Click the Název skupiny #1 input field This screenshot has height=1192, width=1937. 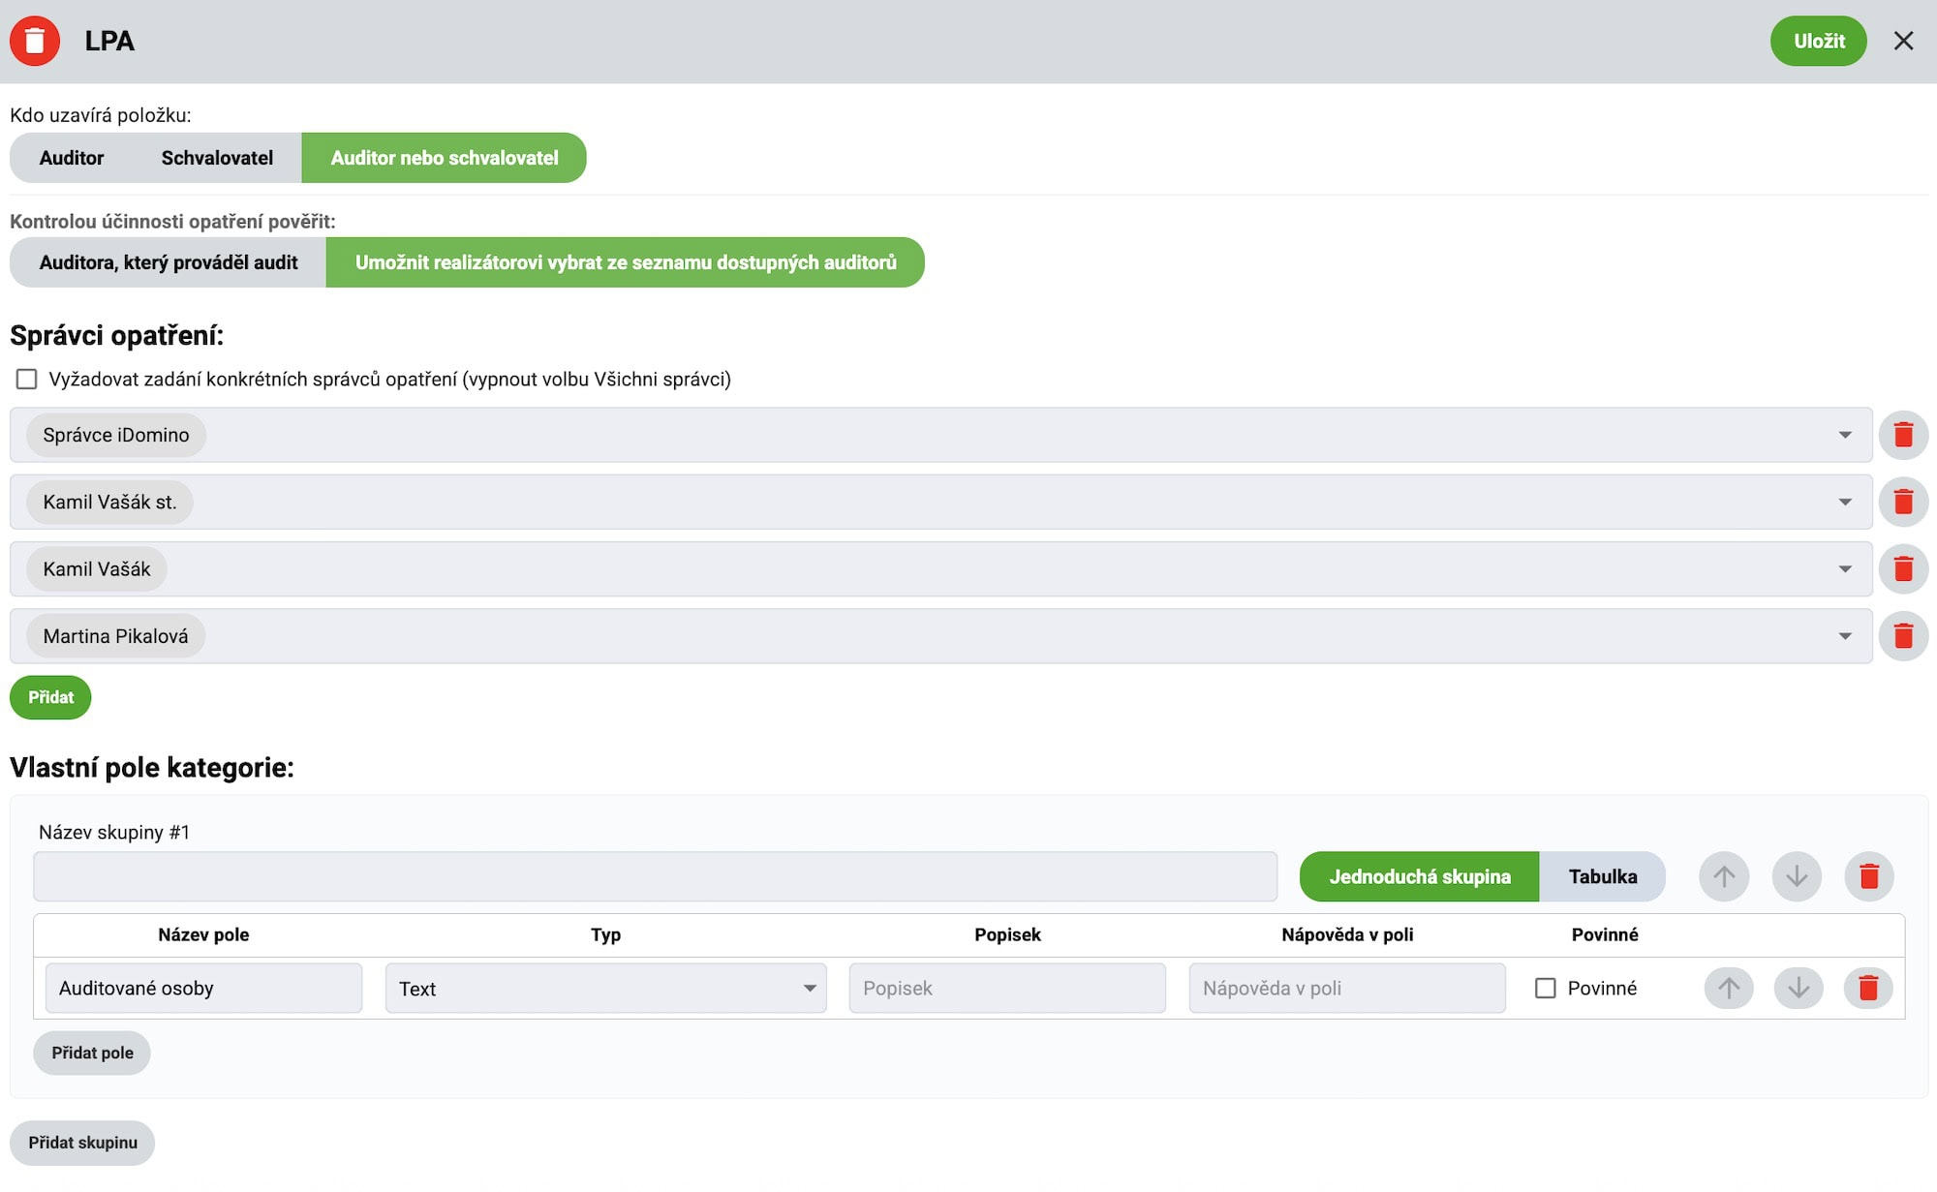coord(655,876)
